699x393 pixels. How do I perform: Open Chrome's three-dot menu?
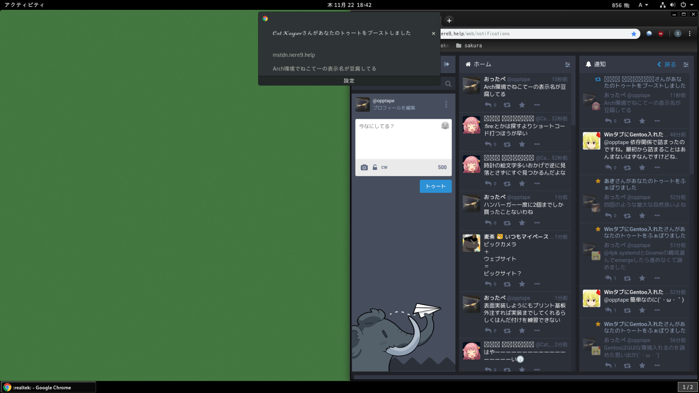pyautogui.click(x=690, y=34)
